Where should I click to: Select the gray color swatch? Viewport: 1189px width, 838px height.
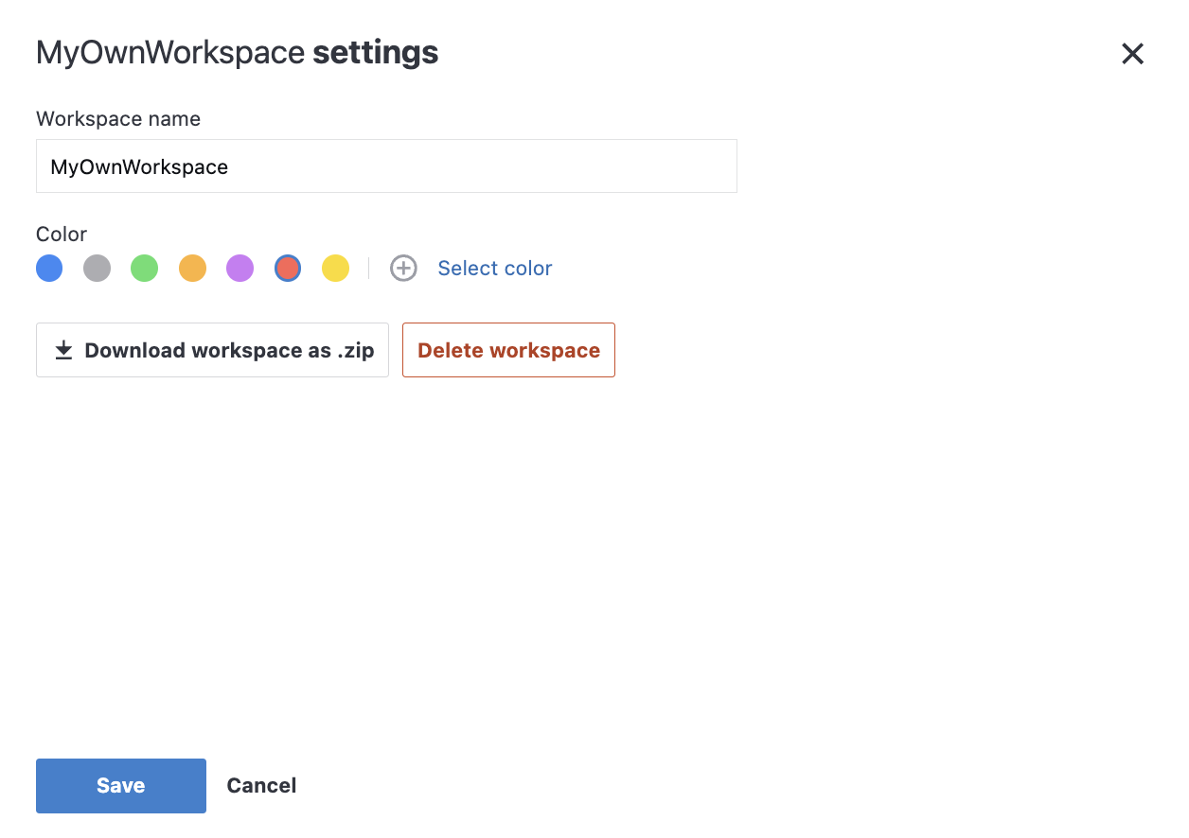97,268
